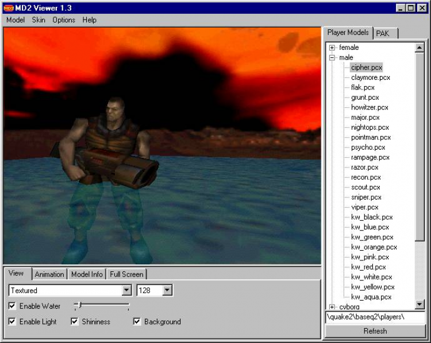Click the tree view scrollbar thumb
The height and width of the screenshot is (343, 431).
[x=420, y=147]
